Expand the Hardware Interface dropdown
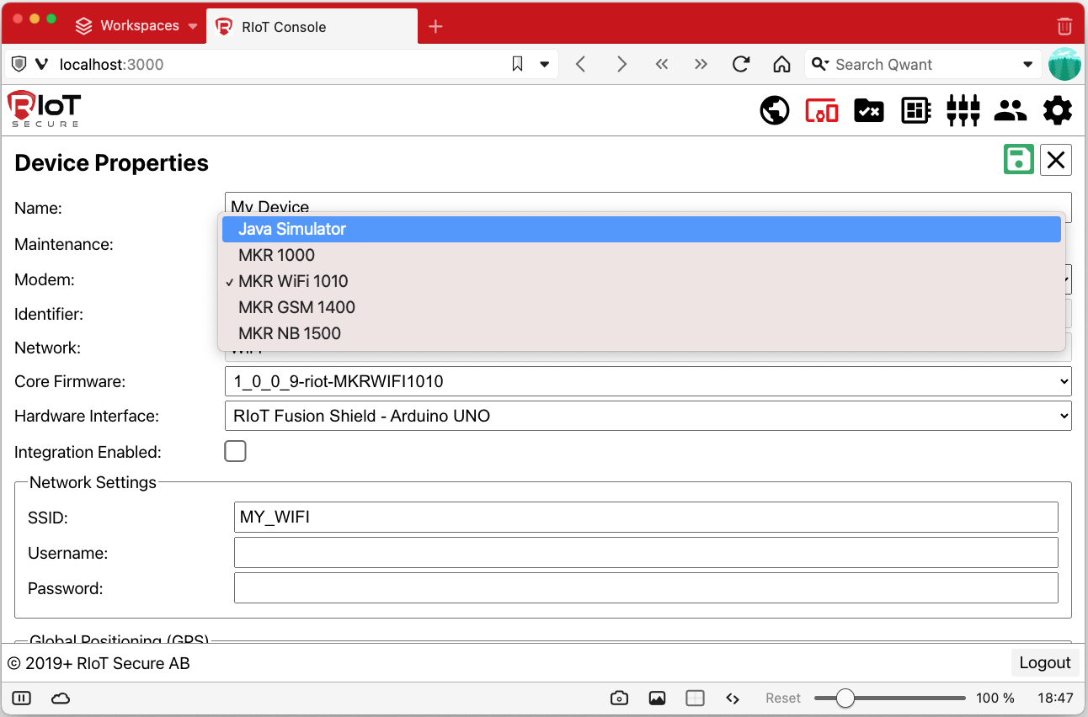The width and height of the screenshot is (1088, 717). click(x=648, y=416)
